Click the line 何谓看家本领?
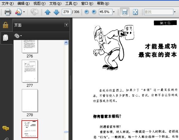This screenshot has width=179, height=140. pos(110,127)
